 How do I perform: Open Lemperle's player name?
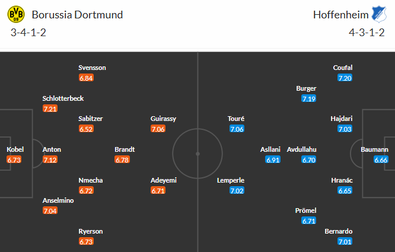(x=230, y=180)
